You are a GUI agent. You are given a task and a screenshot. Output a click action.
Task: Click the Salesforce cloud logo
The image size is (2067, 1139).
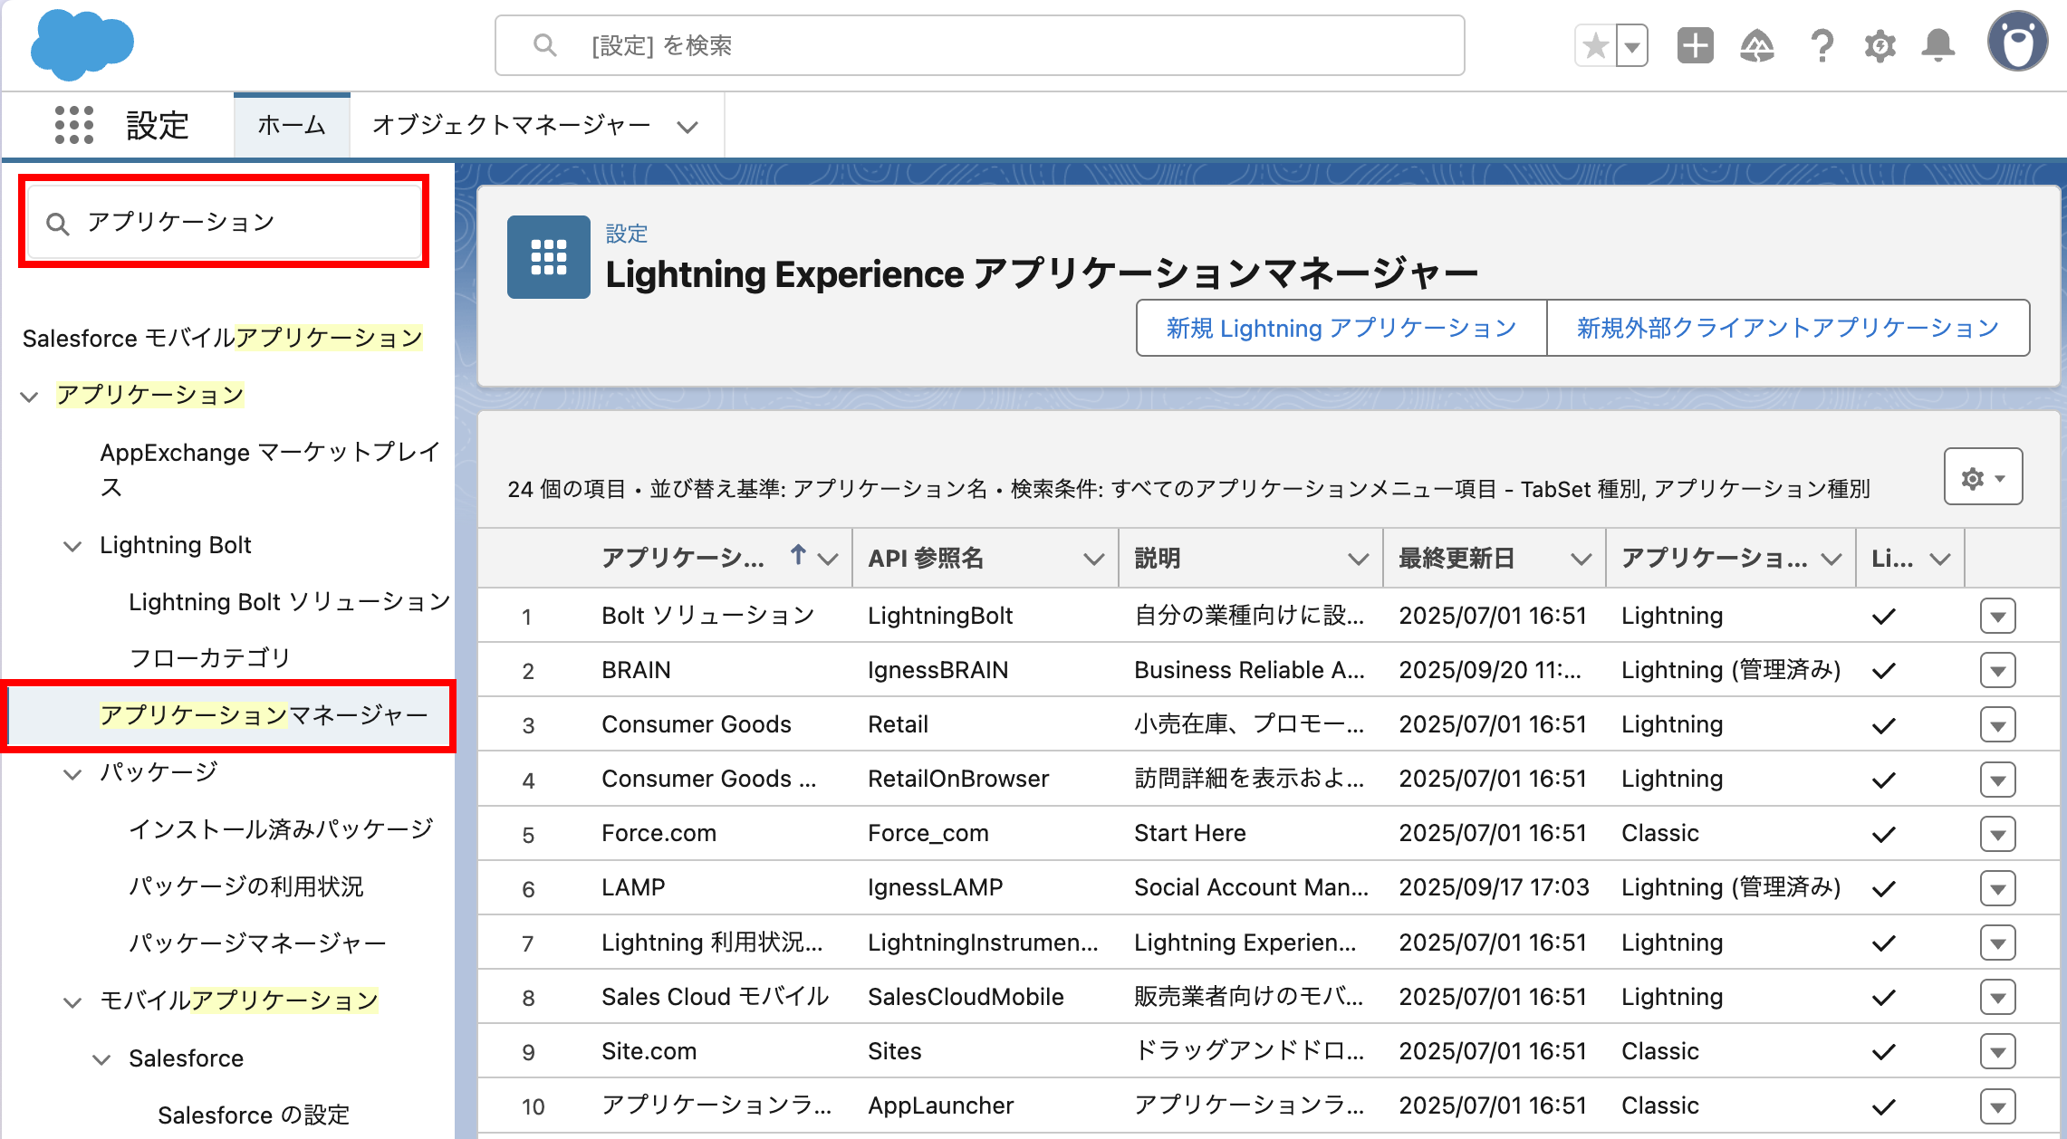click(82, 43)
